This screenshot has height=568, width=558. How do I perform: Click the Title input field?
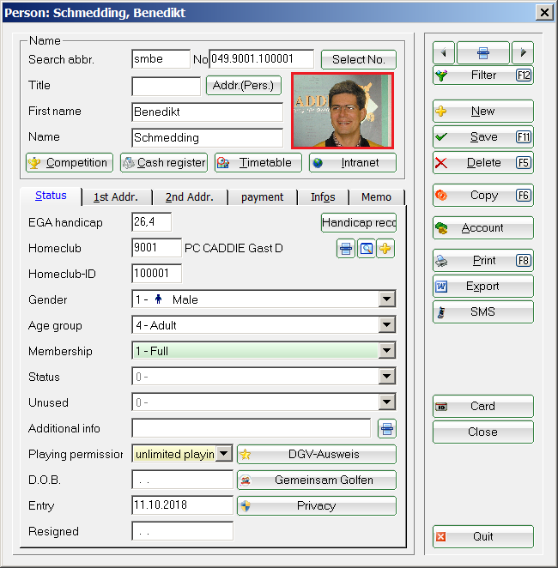point(166,86)
